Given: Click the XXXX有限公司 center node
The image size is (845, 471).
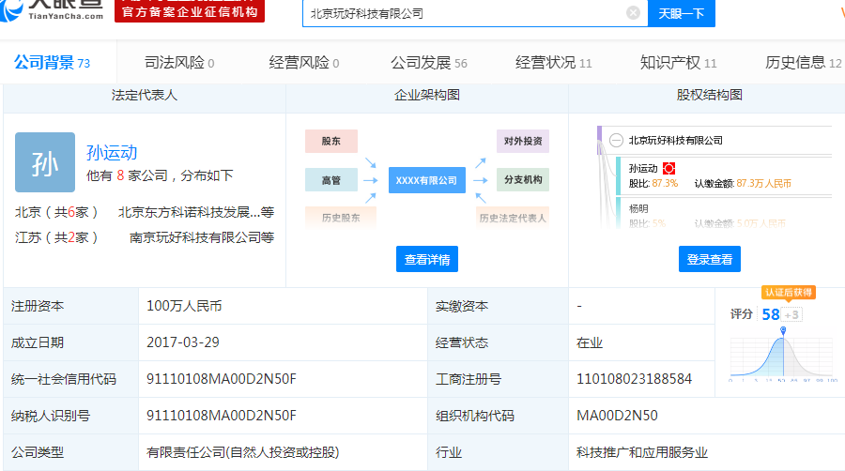Looking at the screenshot, I should 427,180.
